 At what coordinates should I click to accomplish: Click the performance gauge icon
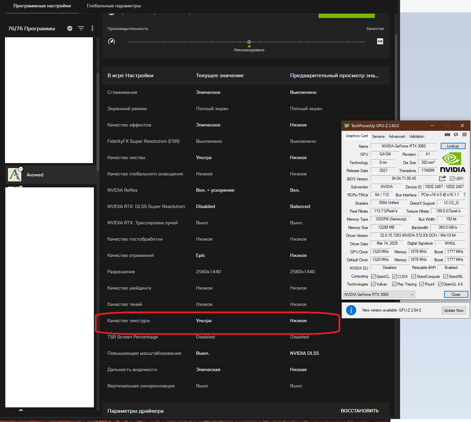(112, 41)
